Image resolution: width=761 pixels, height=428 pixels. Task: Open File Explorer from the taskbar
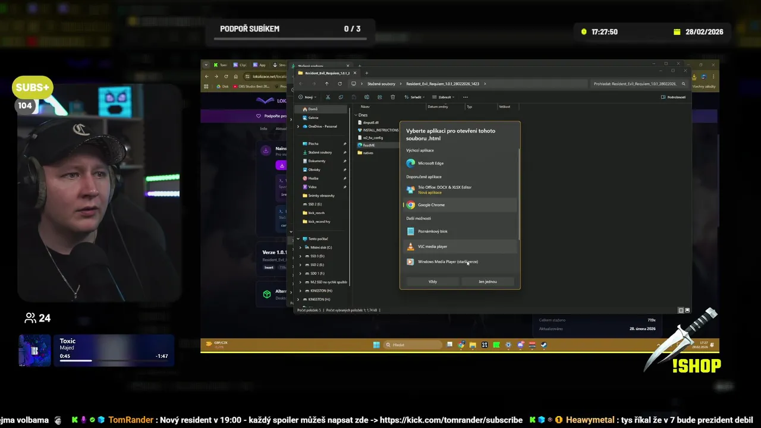coord(473,345)
